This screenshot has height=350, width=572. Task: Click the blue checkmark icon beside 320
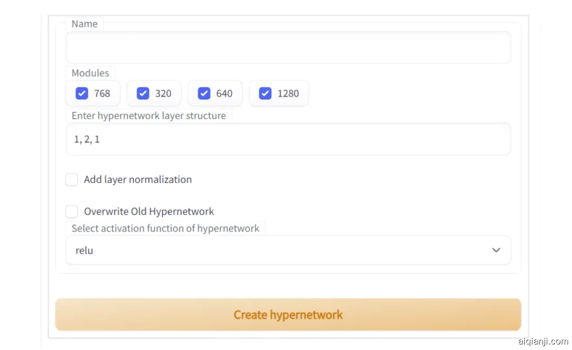(143, 93)
